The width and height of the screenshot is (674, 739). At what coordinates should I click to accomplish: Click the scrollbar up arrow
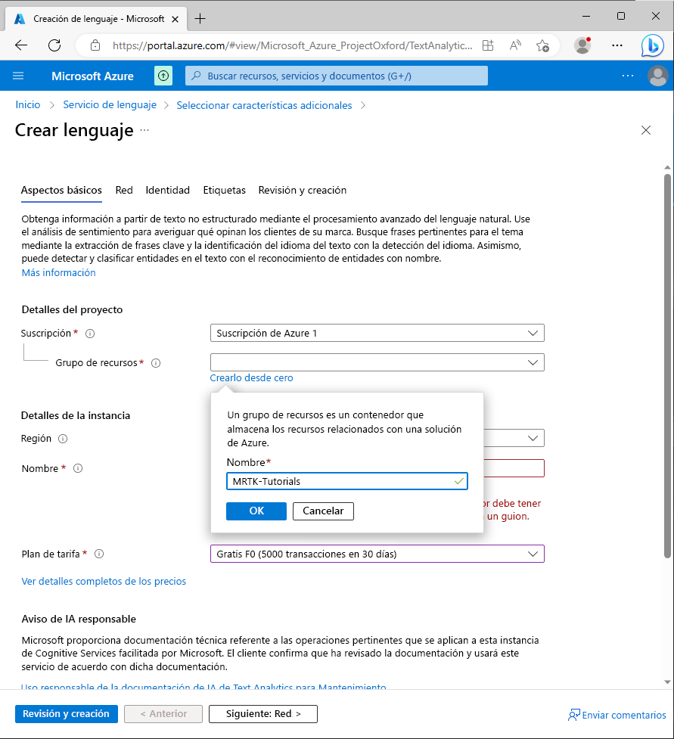(x=667, y=167)
